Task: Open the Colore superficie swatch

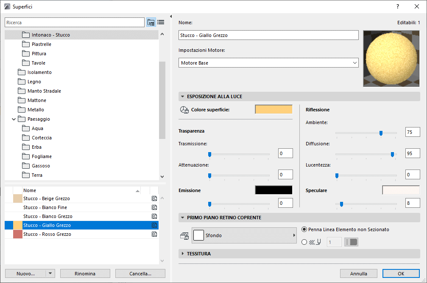Action: click(x=274, y=110)
